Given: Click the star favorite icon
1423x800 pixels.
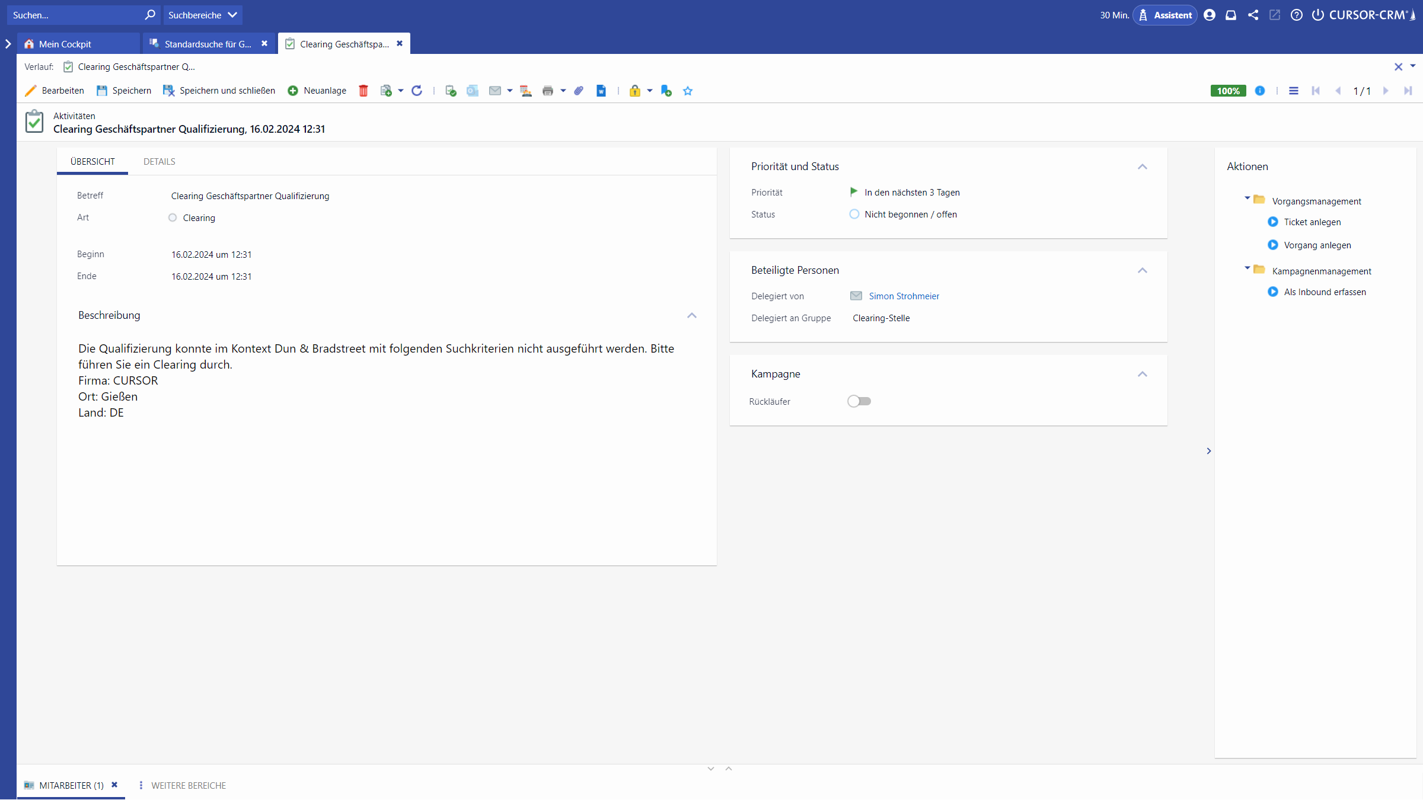Looking at the screenshot, I should tap(688, 91).
